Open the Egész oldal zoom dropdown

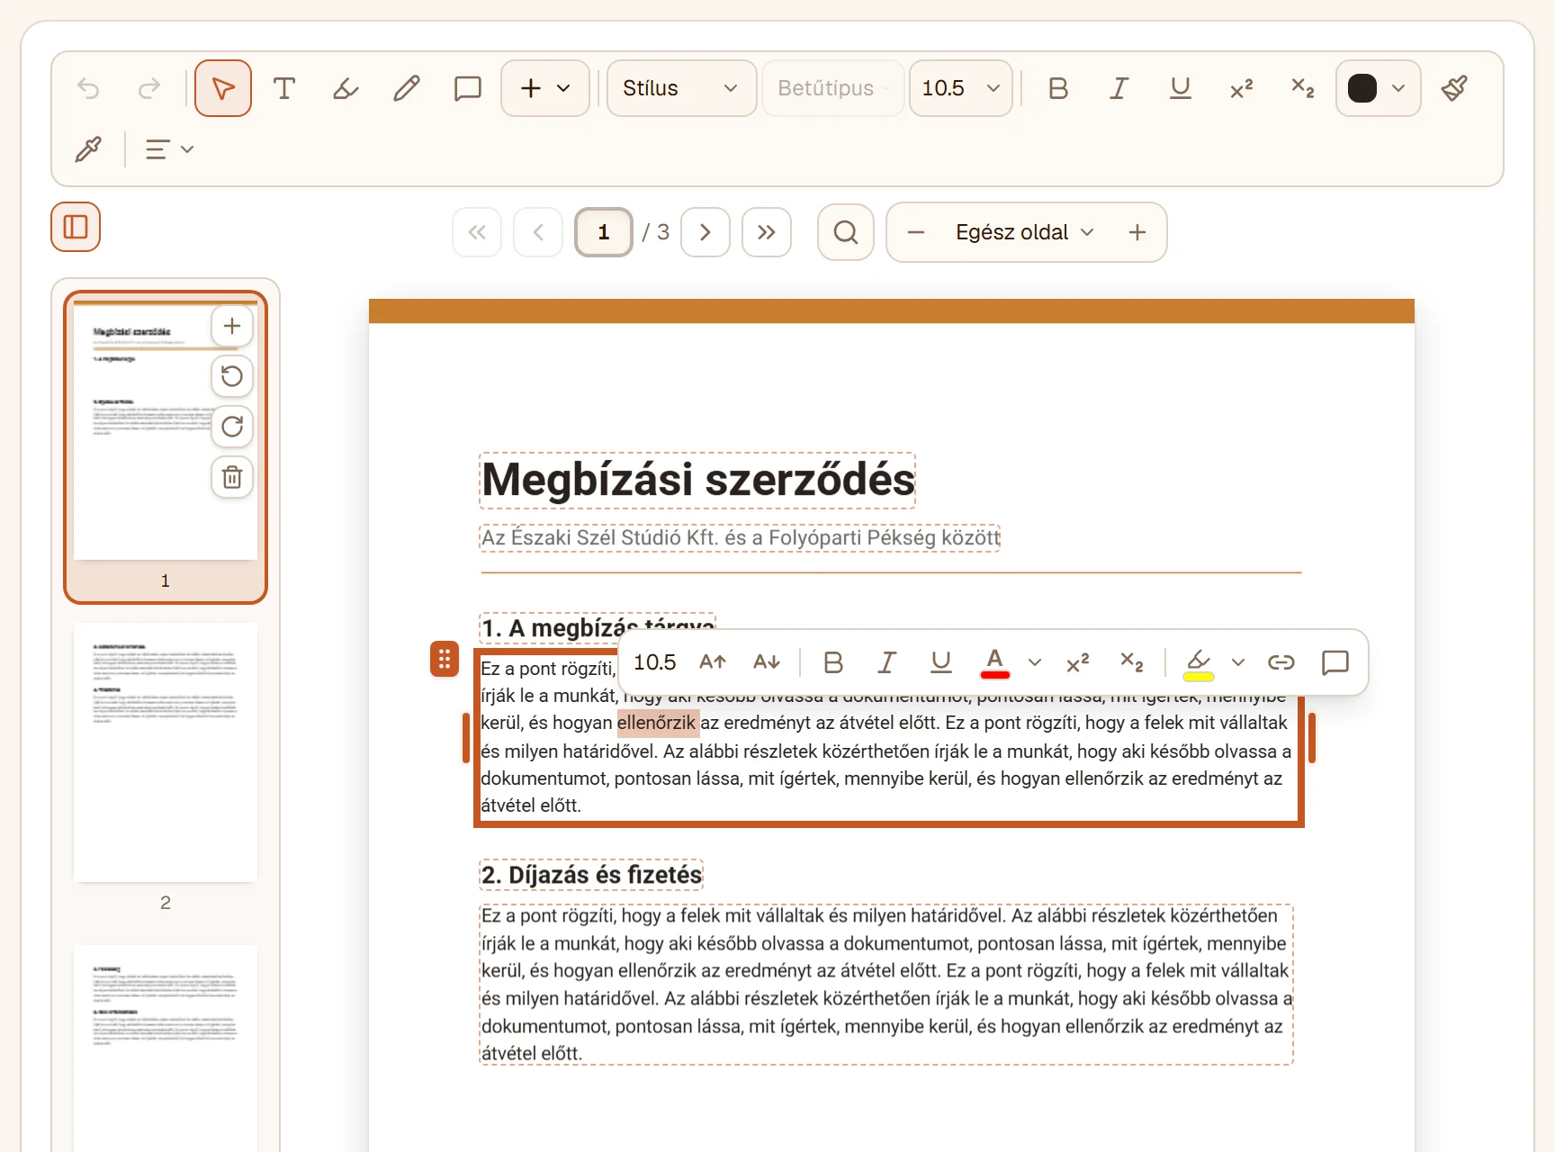1026,232
